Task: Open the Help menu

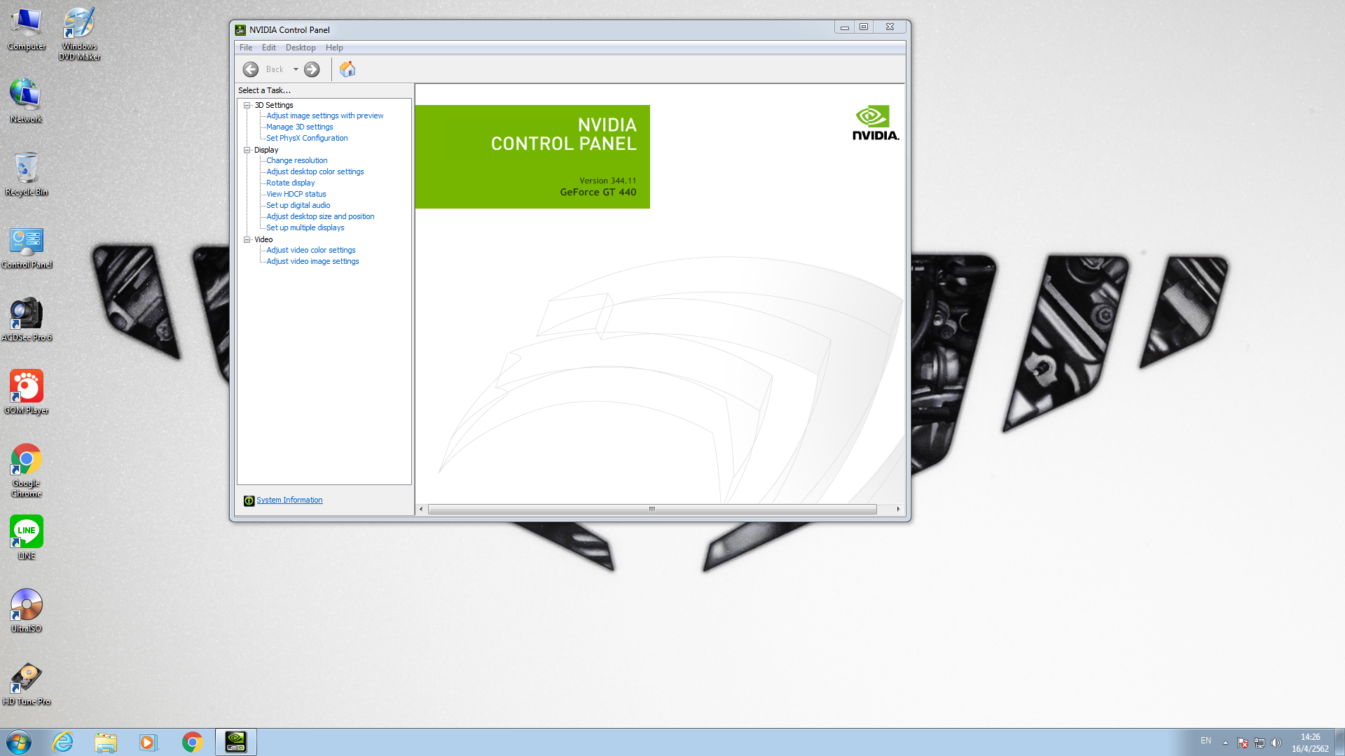Action: 334,48
